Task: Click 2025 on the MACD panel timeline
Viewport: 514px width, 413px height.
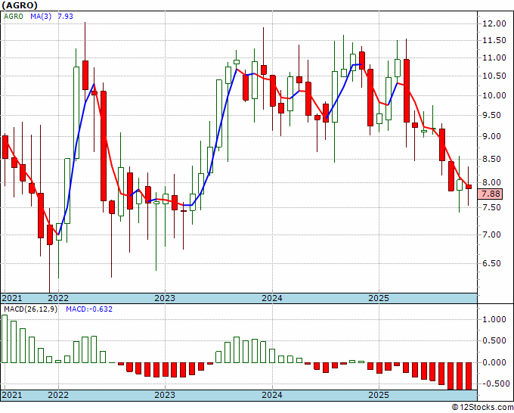Action: (x=379, y=395)
